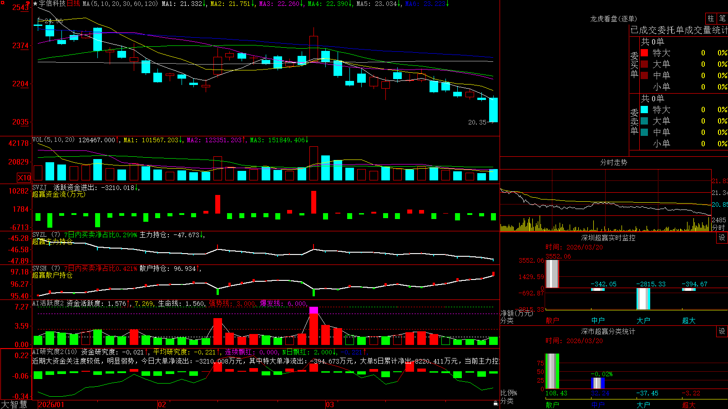Switch 龙虎看盘 to 笔 tick view
Image resolution: width=728 pixels, height=409 pixels.
(x=722, y=18)
